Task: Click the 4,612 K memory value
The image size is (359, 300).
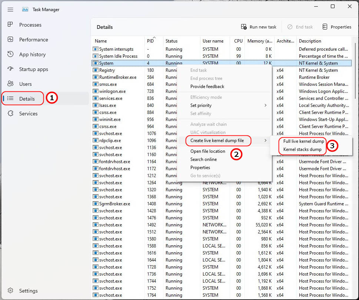Action: coord(265,267)
